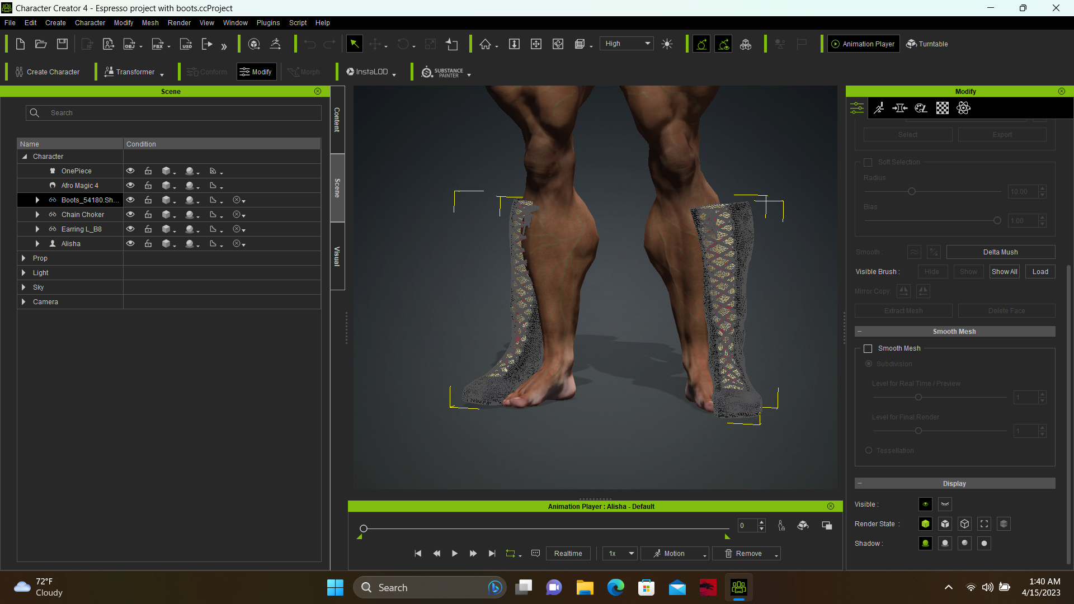Expand the Chain Choker item
Image resolution: width=1074 pixels, height=604 pixels.
[x=37, y=215]
